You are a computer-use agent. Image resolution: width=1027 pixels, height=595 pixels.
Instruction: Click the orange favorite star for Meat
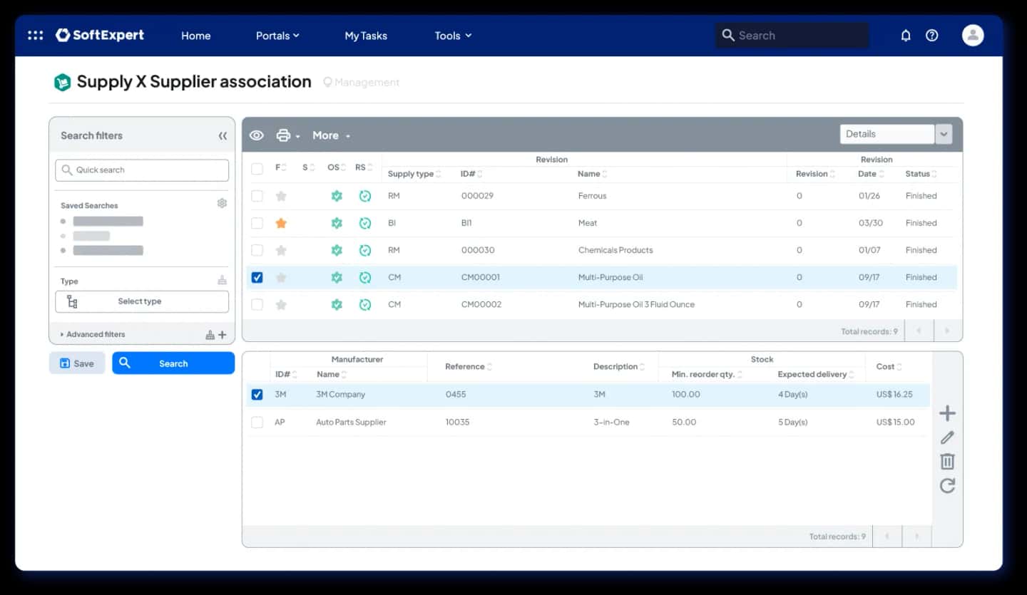coord(281,223)
